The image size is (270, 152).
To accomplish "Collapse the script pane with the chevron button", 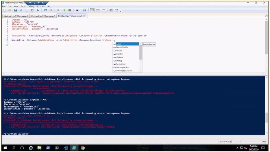I will point(266,16).
